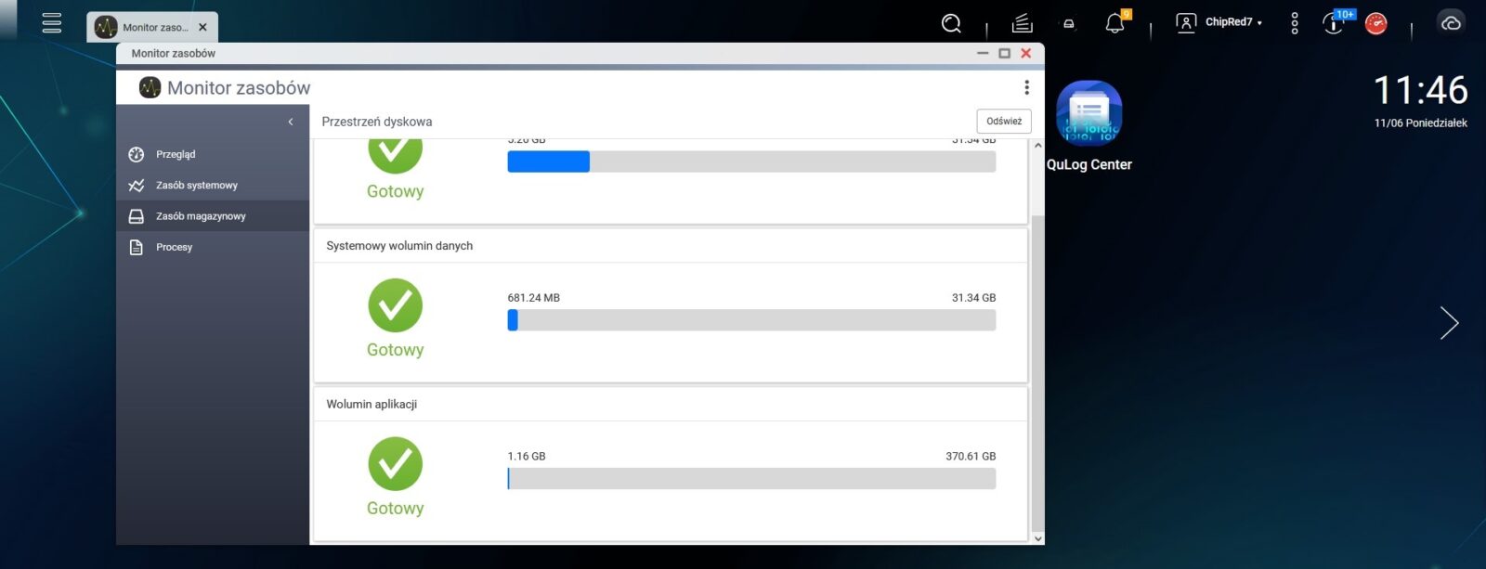
Task: Open external devices icon in top bar
Action: (1069, 24)
